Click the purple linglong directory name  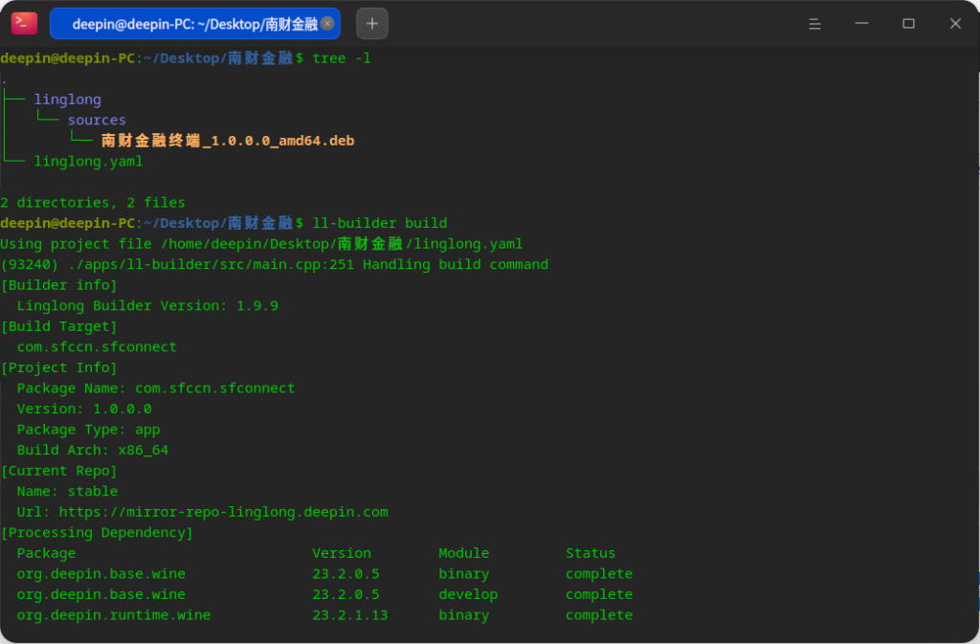tap(67, 100)
